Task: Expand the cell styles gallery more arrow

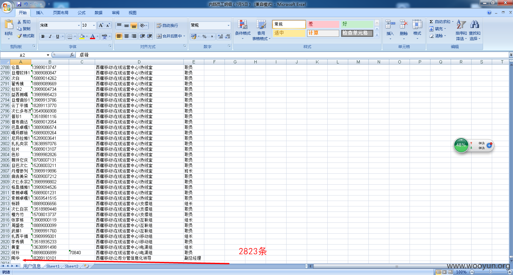Action: coord(377,35)
